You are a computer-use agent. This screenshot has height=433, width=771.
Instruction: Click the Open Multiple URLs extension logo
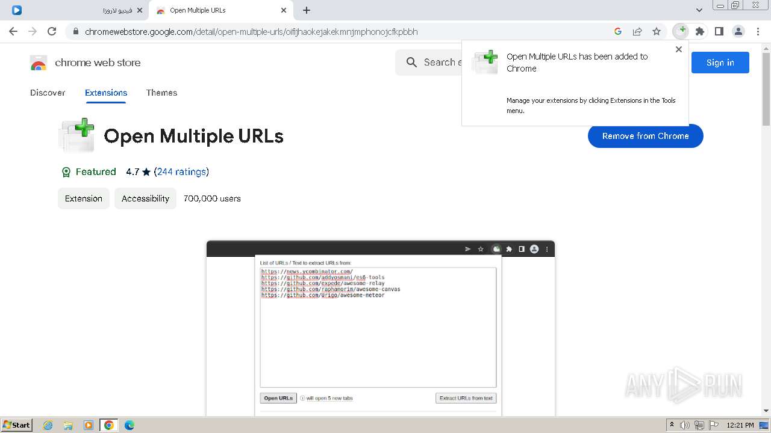(x=76, y=135)
